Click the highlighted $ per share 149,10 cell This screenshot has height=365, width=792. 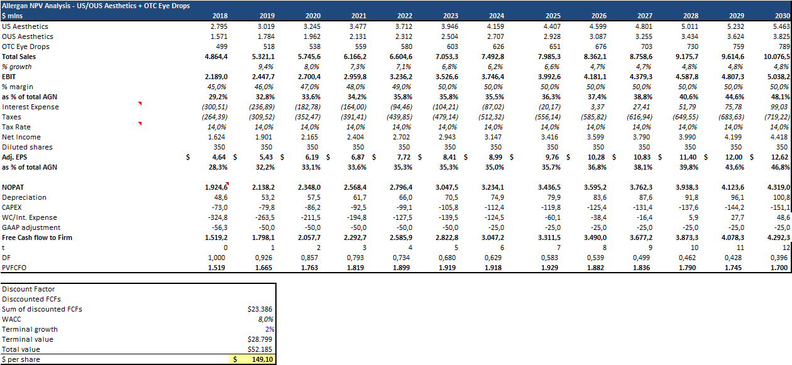click(251, 359)
